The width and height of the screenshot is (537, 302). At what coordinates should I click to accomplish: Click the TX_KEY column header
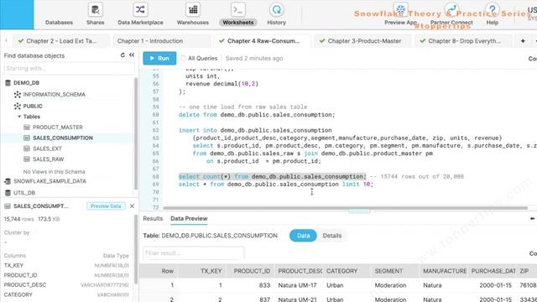point(202,271)
